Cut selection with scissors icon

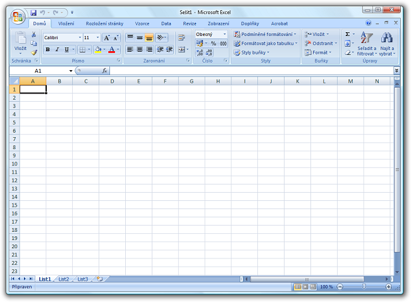[x=34, y=34]
